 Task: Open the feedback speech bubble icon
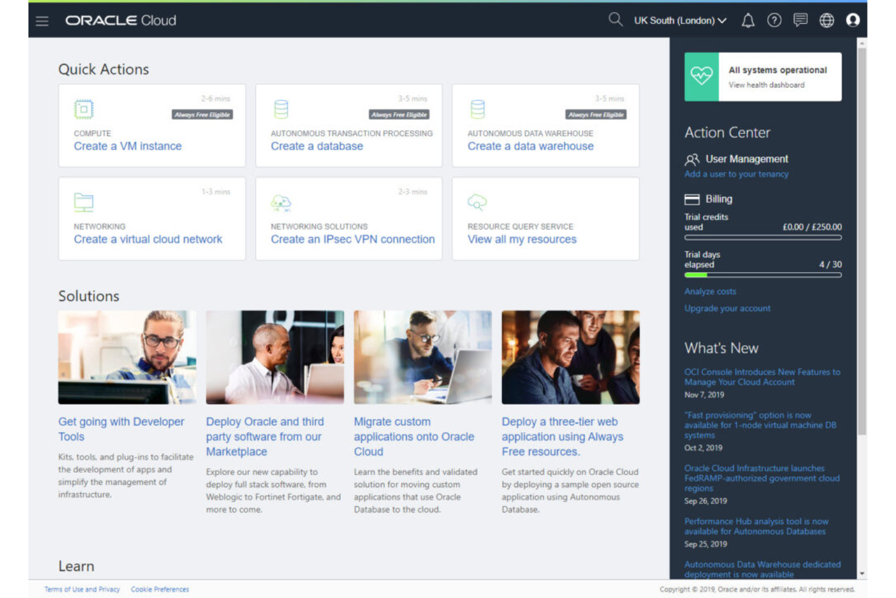800,20
